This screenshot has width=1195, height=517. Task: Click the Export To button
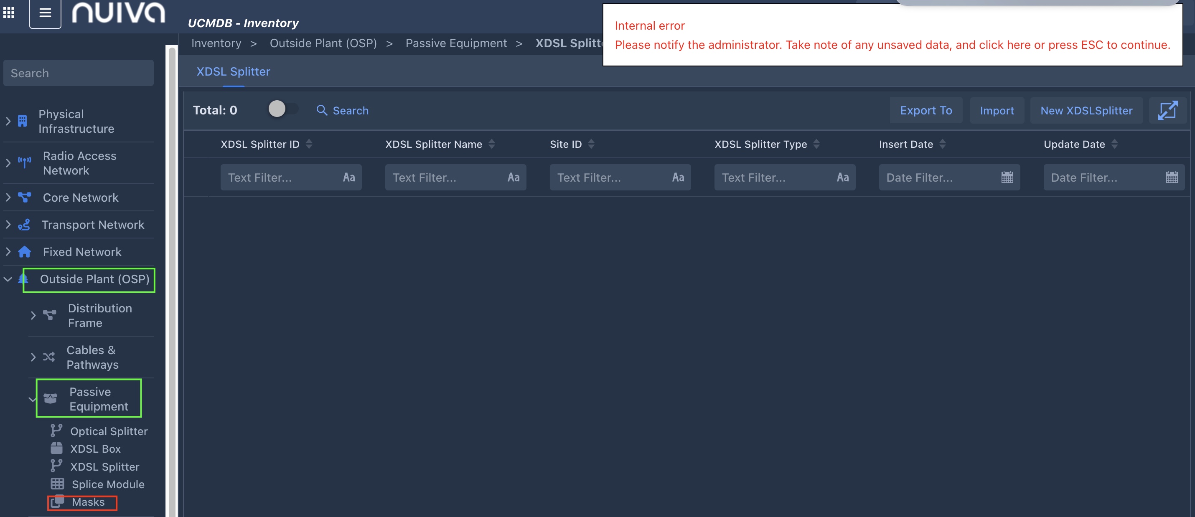click(x=925, y=110)
